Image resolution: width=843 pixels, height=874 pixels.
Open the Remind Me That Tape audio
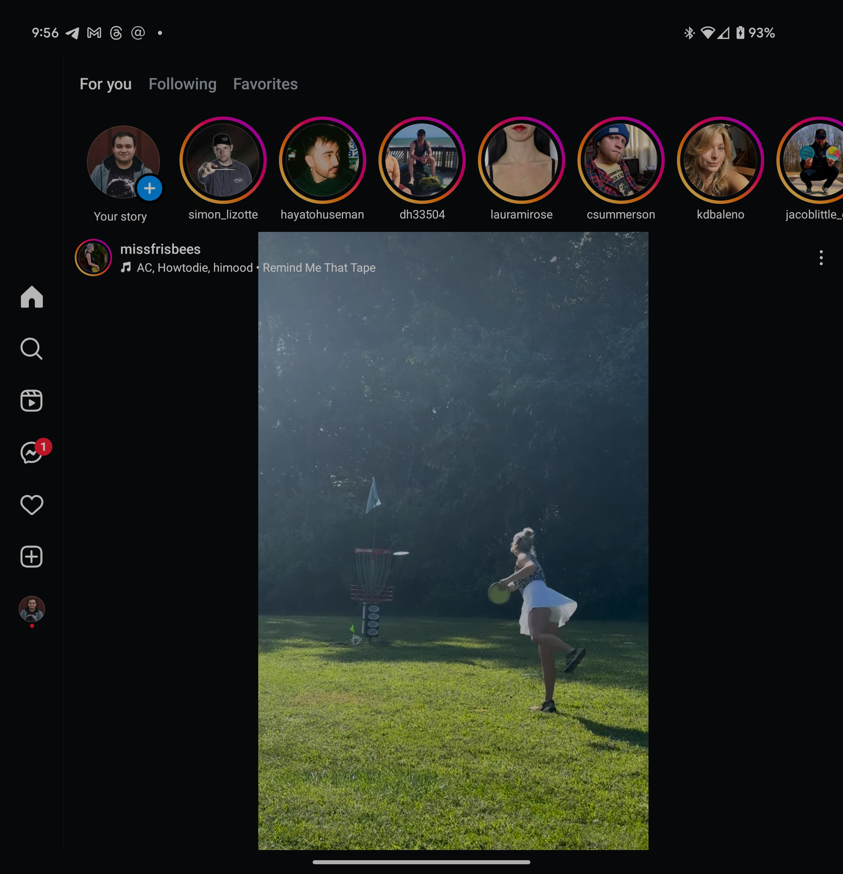[x=319, y=268]
